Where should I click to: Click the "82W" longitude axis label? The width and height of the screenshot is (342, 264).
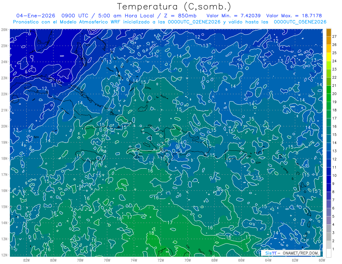pyautogui.click(x=27, y=260)
